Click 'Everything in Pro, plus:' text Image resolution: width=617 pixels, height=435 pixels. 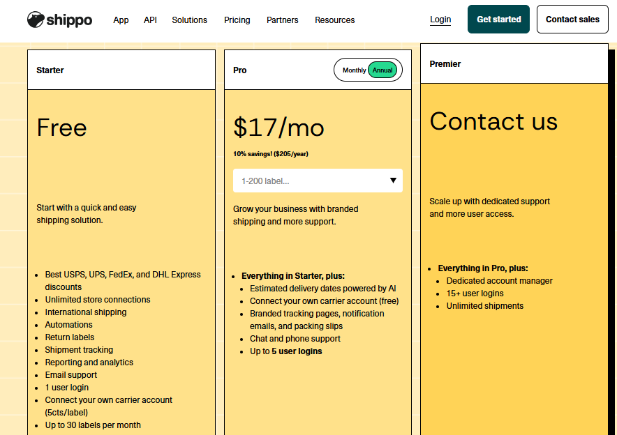pos(483,268)
